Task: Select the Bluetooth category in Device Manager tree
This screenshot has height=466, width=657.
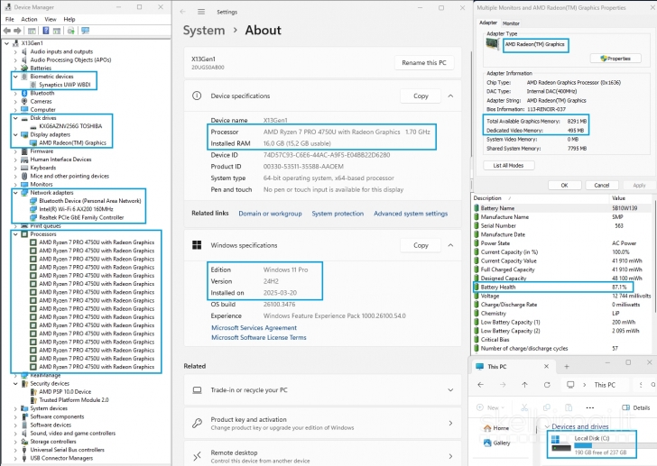Action: pyautogui.click(x=42, y=93)
